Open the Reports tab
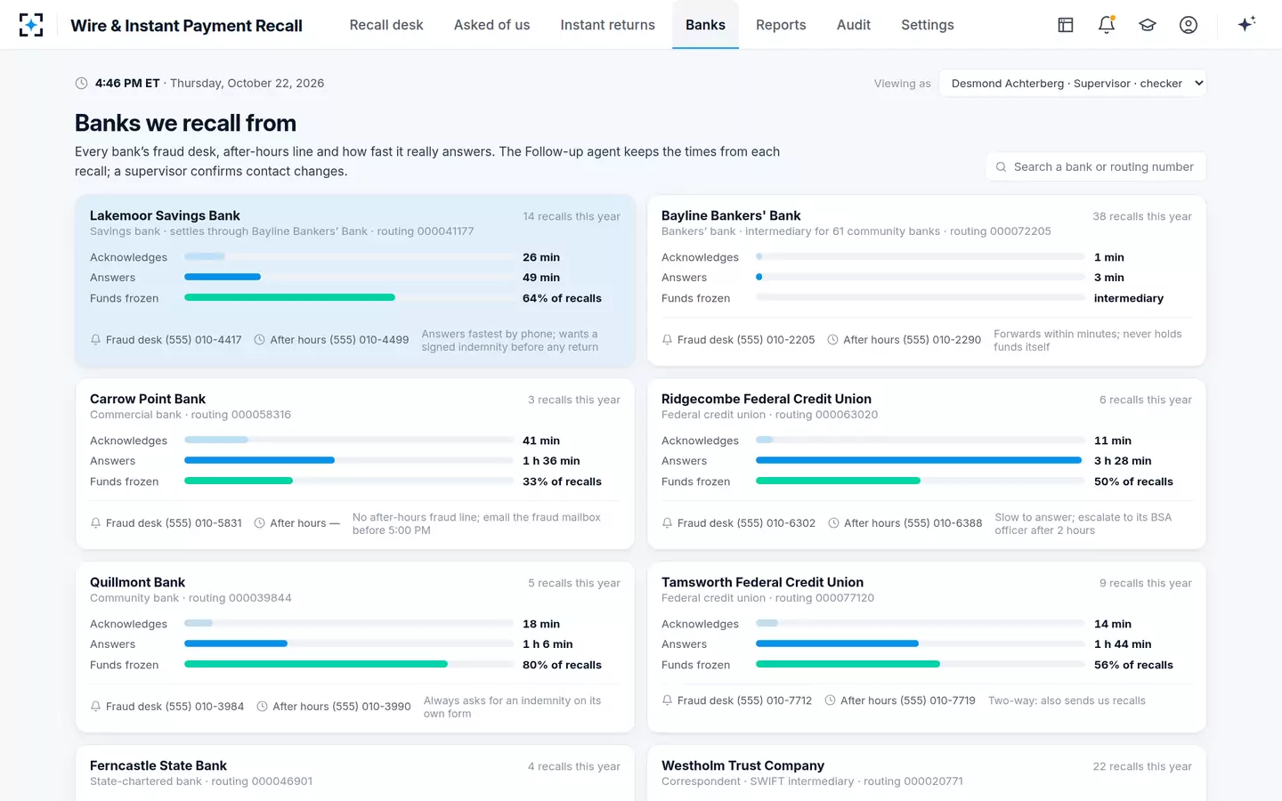The height and width of the screenshot is (801, 1282). point(781,25)
